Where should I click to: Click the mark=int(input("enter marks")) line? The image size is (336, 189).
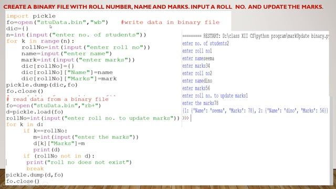coord(78,60)
